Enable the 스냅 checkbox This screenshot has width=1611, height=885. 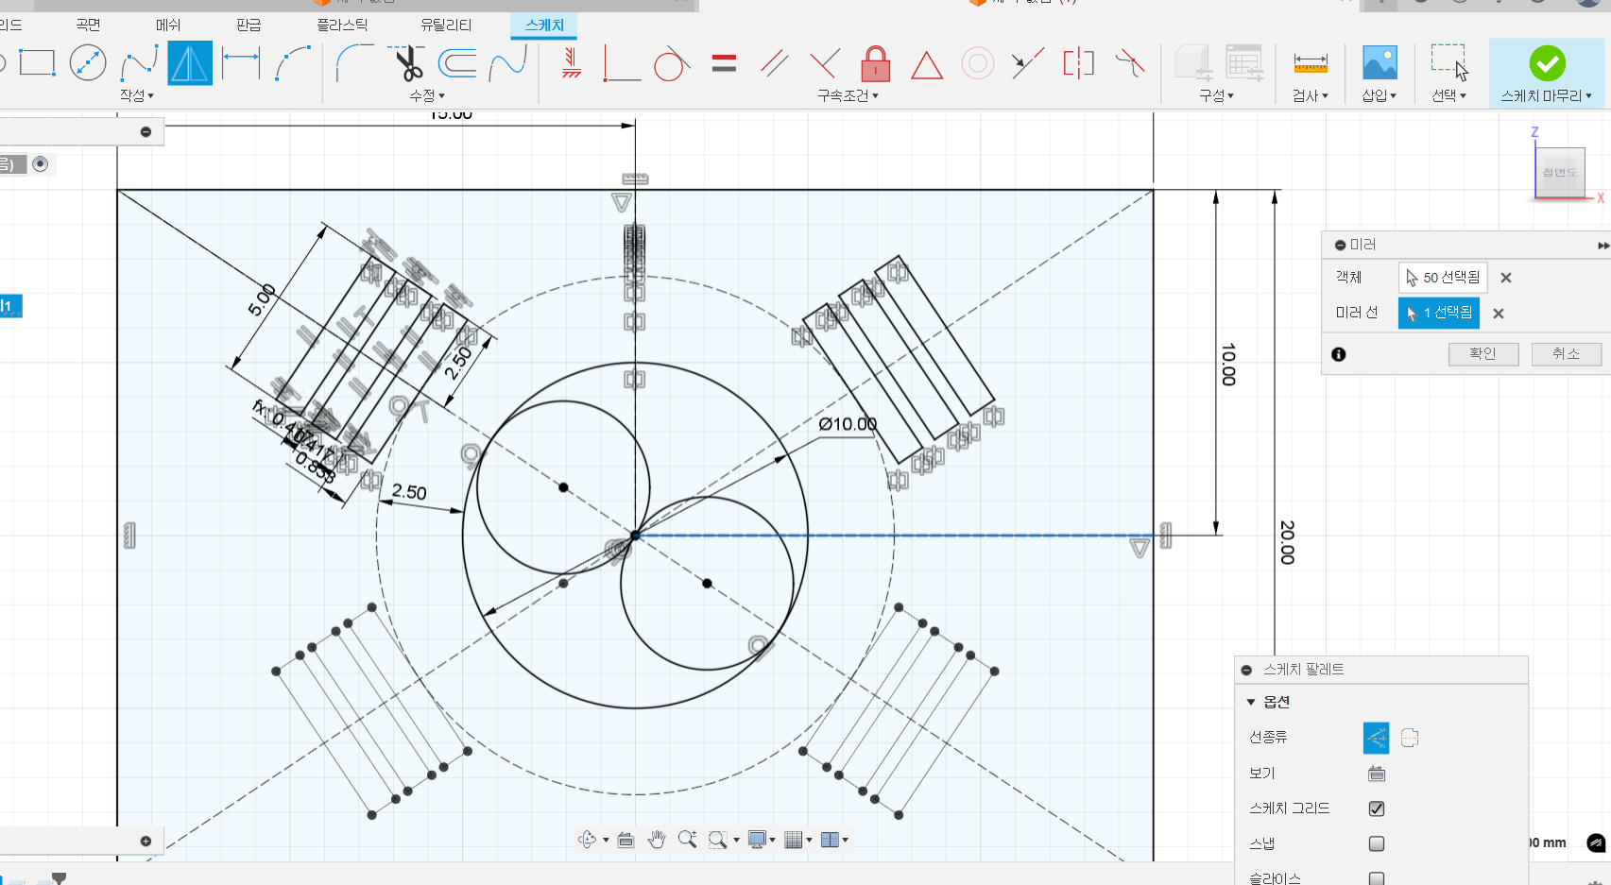point(1377,843)
